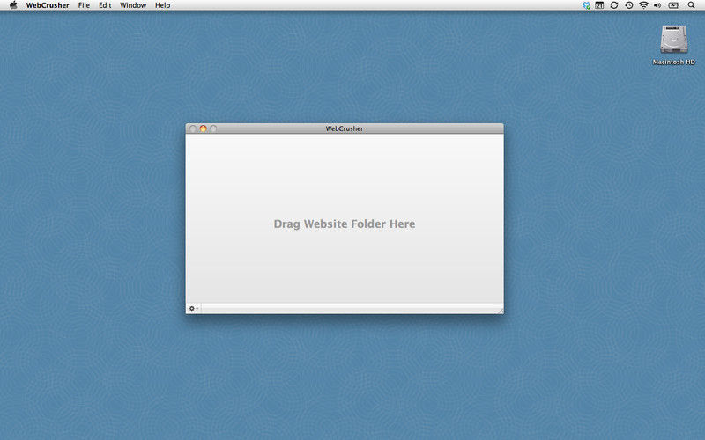This screenshot has width=705, height=440.
Task: Open Spotlight search magnifier
Action: coord(692,5)
